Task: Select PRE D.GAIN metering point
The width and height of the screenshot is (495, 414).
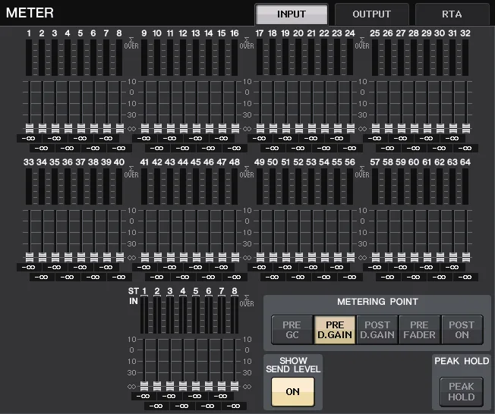Action: coord(335,330)
